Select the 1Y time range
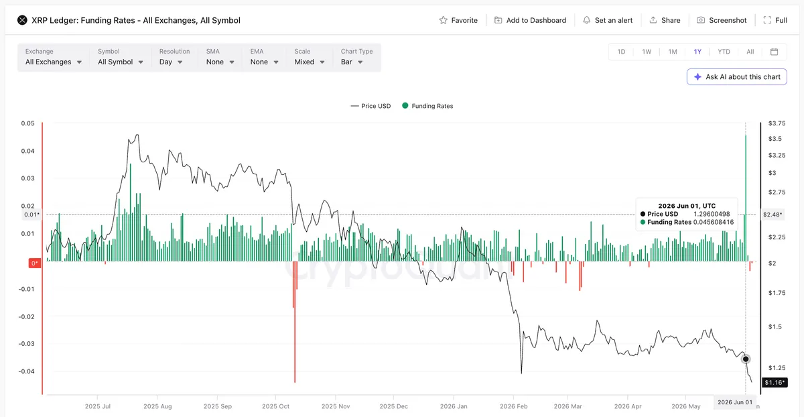Viewport: 804px width, 417px height. coord(697,52)
